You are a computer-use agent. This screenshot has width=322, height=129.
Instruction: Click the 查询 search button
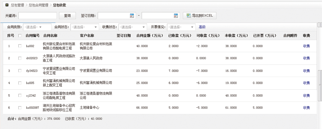[67, 16]
